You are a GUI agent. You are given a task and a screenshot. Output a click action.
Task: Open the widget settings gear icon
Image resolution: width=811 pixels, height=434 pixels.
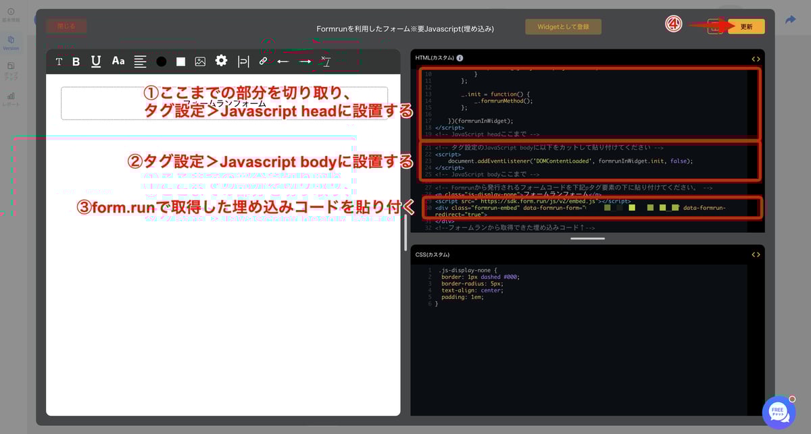221,61
